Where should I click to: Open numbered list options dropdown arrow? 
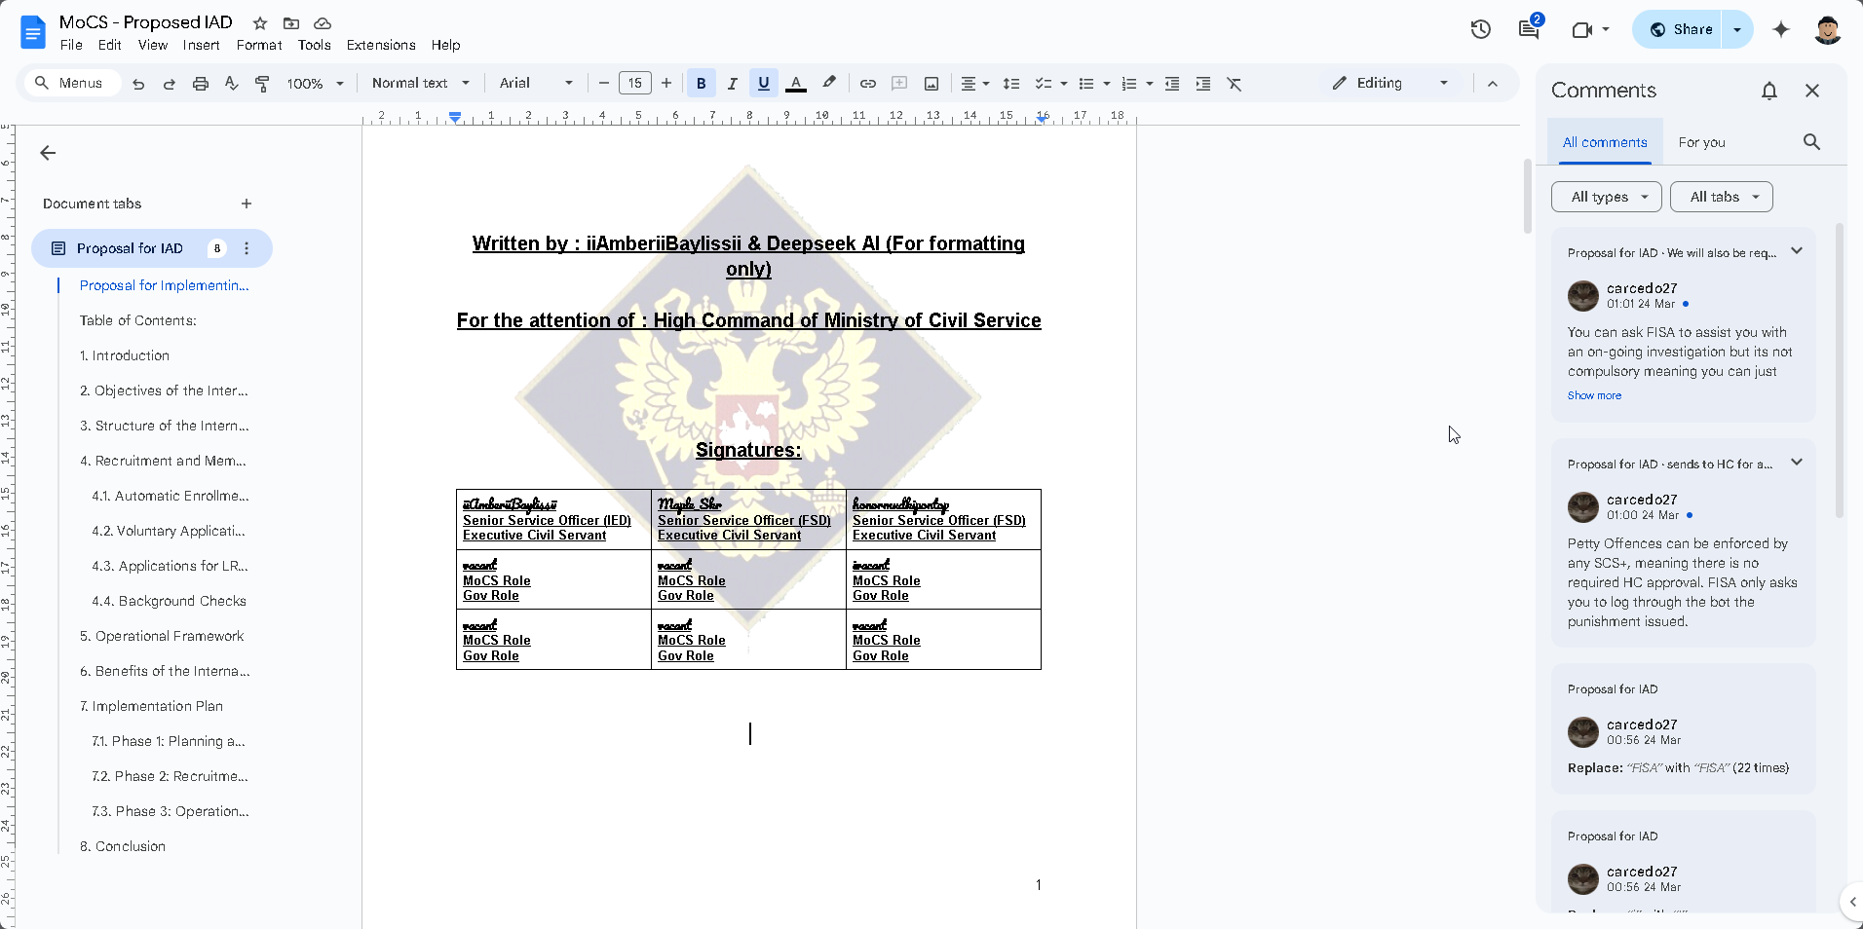click(x=1150, y=84)
